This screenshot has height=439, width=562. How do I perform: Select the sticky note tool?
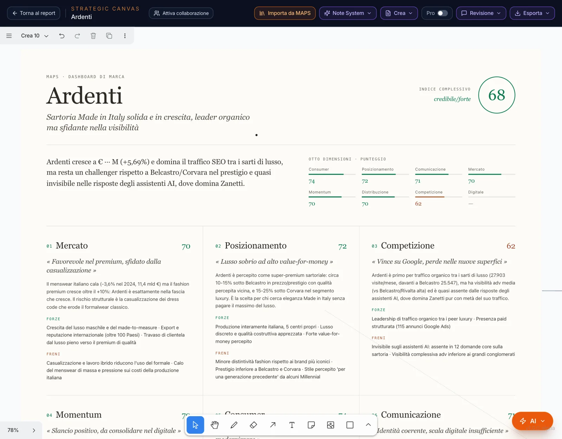point(311,425)
